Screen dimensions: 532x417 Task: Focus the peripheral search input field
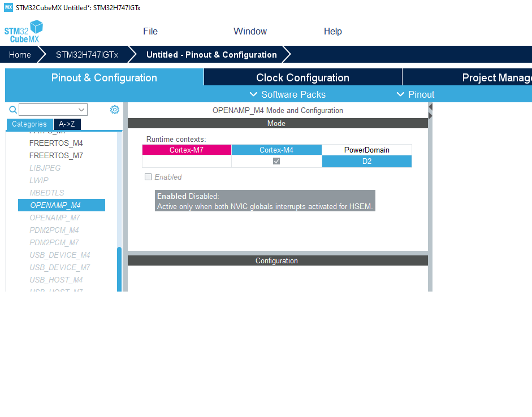pos(49,110)
